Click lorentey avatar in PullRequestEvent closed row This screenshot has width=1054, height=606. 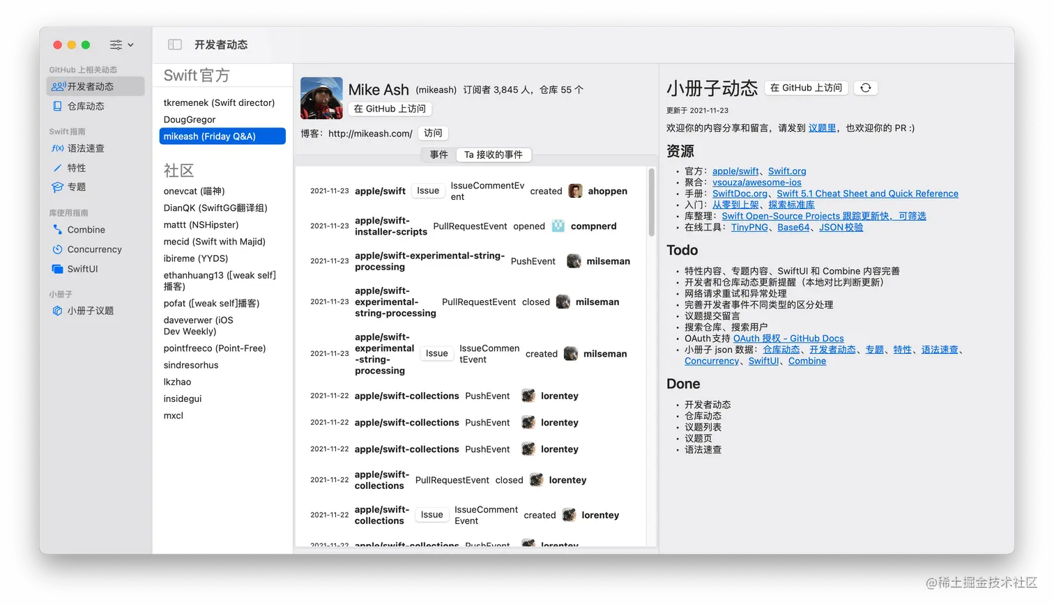(x=537, y=480)
